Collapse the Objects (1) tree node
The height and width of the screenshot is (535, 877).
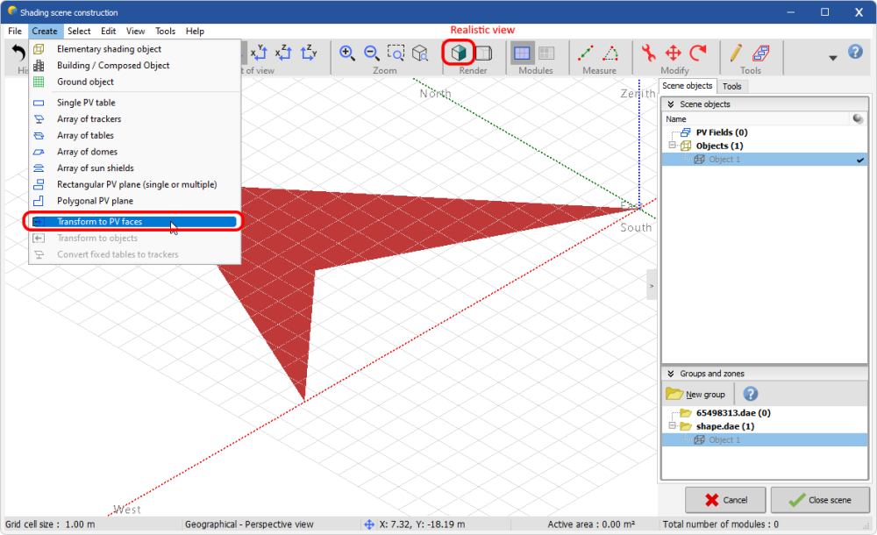673,146
